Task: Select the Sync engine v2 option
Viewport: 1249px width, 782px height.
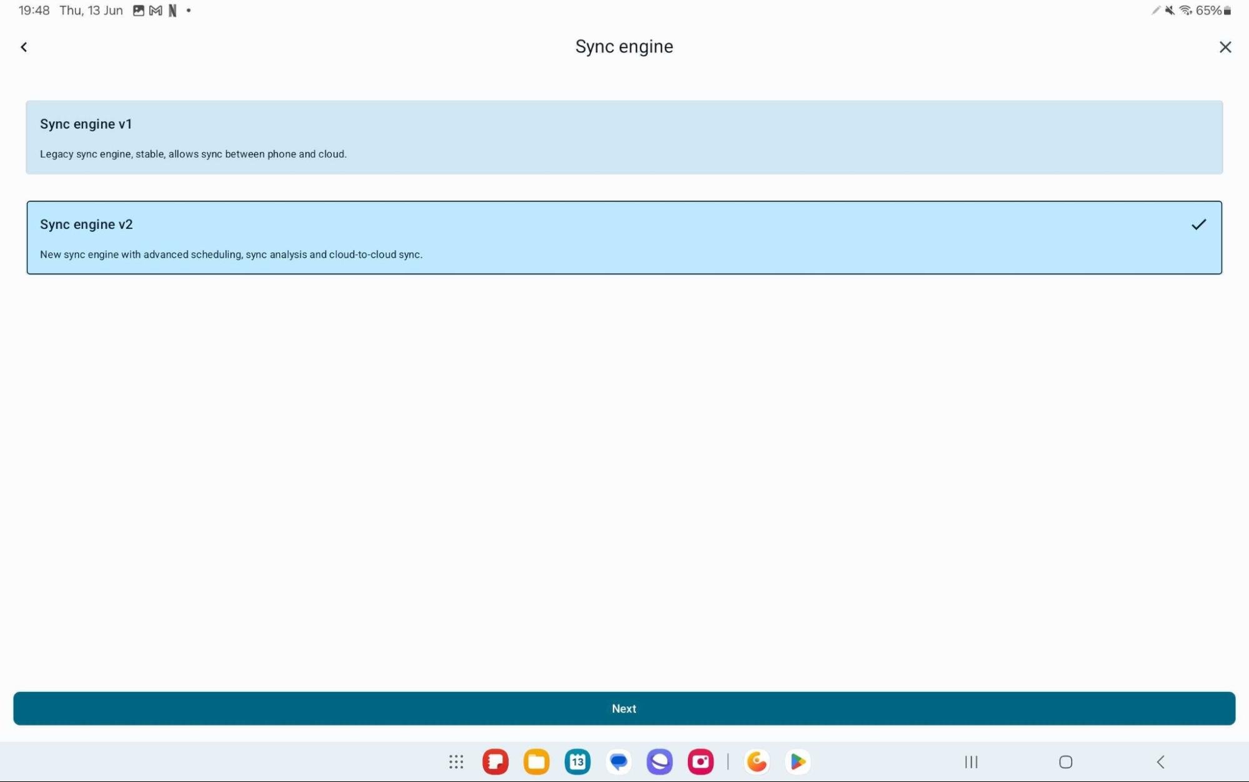Action: coord(624,238)
